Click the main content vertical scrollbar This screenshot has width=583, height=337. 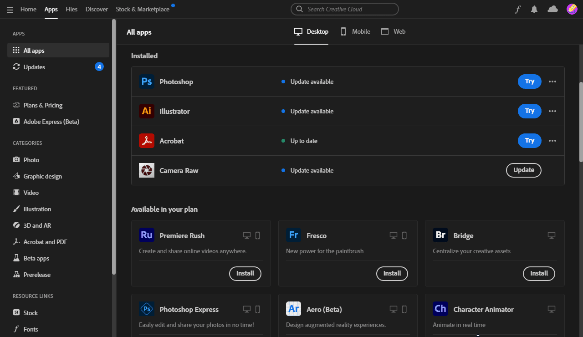(581, 122)
